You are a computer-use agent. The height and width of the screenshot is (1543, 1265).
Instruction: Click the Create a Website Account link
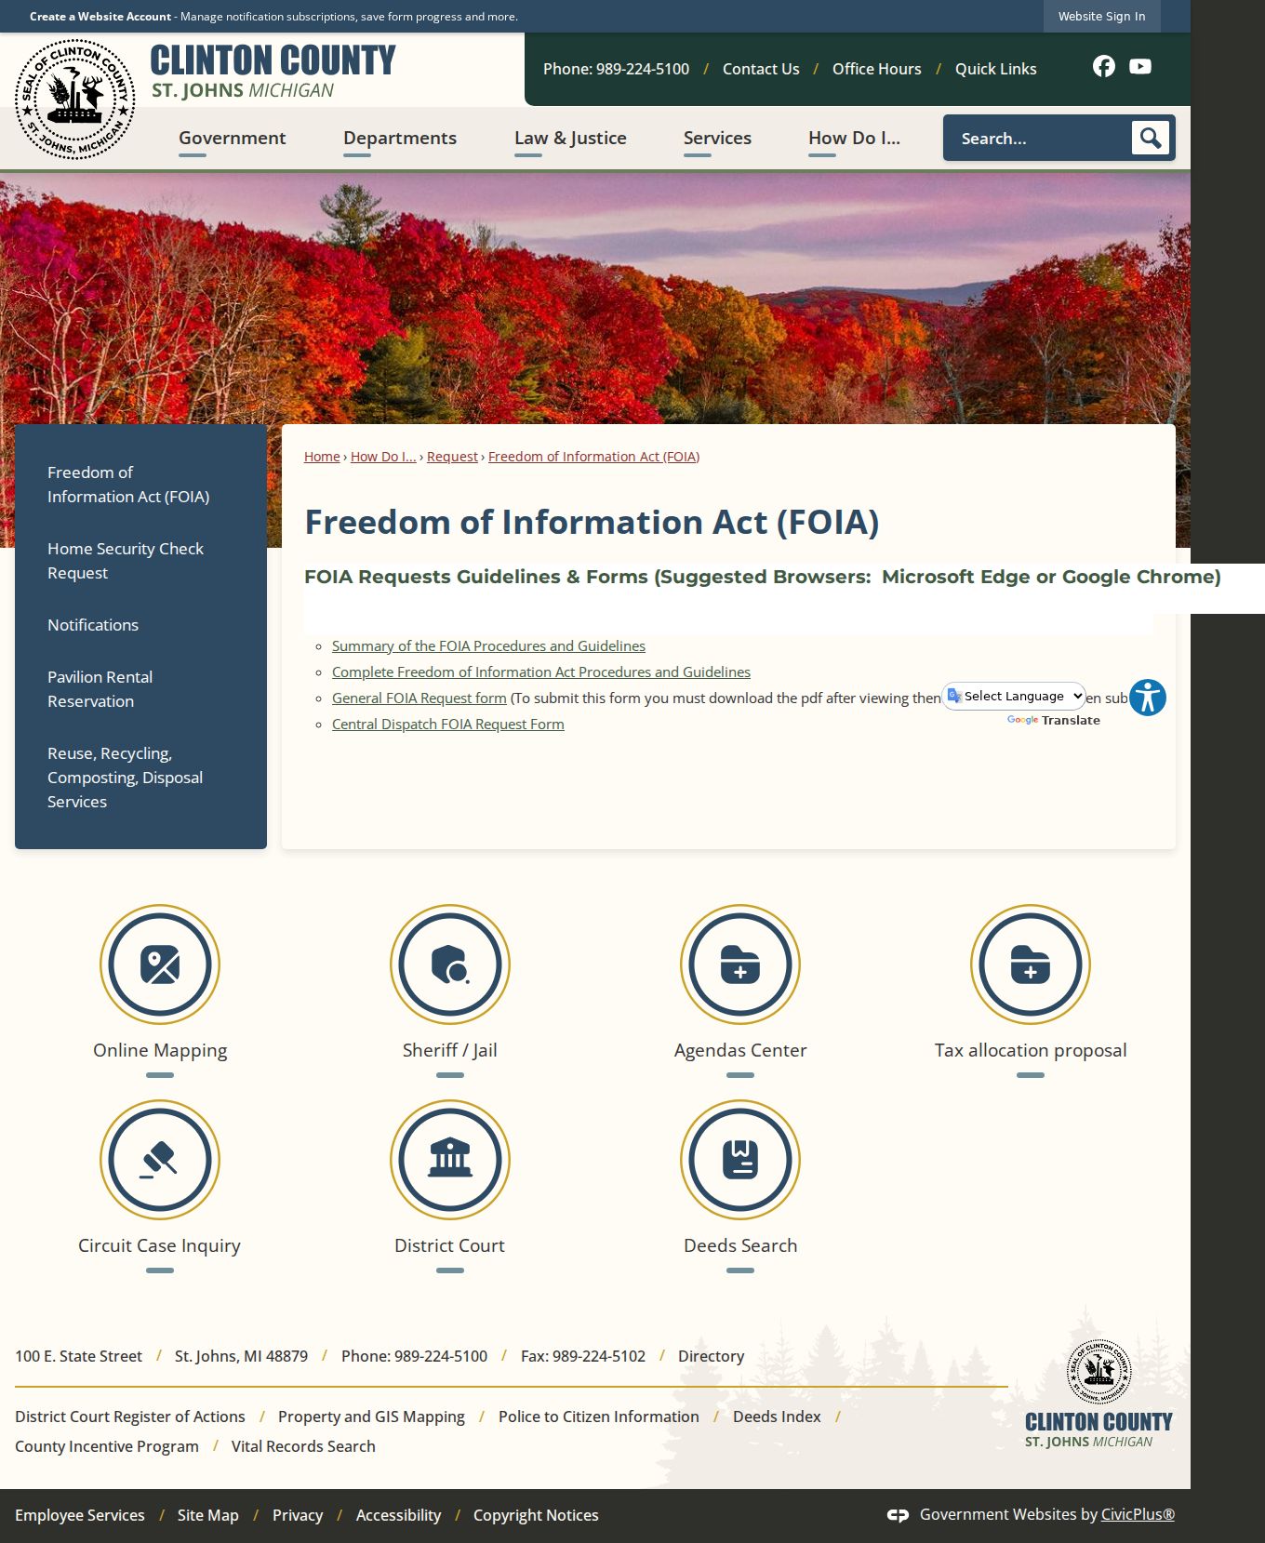tap(100, 17)
